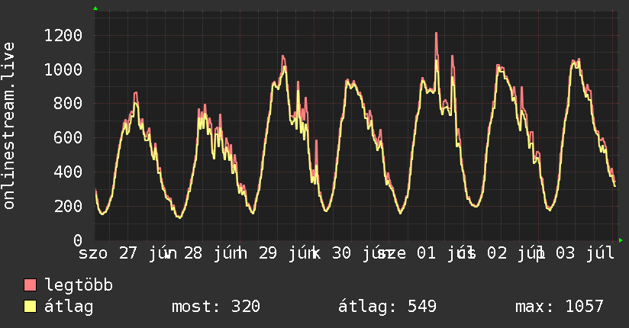
Task: Select the 1200 y-axis label
Action: tap(63, 35)
